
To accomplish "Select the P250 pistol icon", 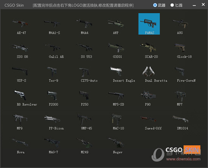I will coord(84,95).
